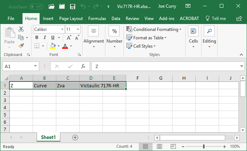Open fill color palette arrow
Viewport: 247px width, 151px height.
click(x=58, y=46)
